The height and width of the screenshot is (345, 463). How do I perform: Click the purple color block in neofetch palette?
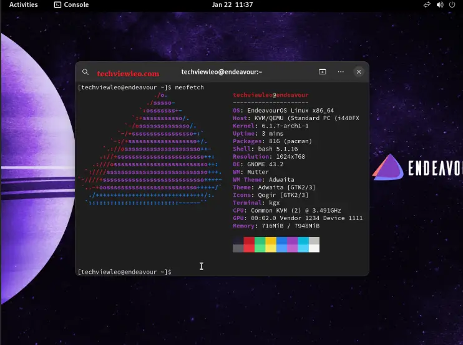(292, 244)
